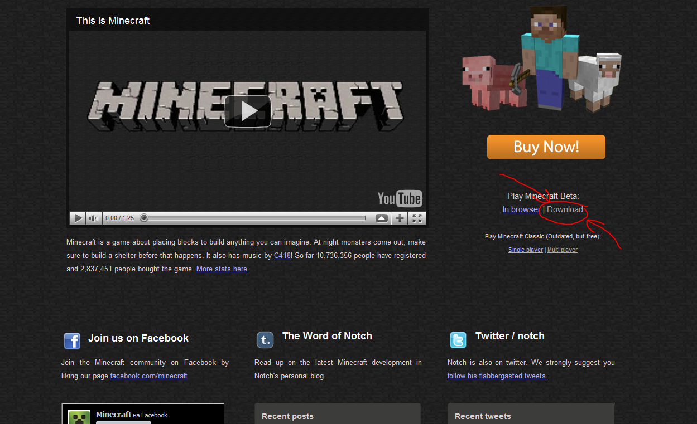Click the C418 music link
697x424 pixels.
point(282,256)
